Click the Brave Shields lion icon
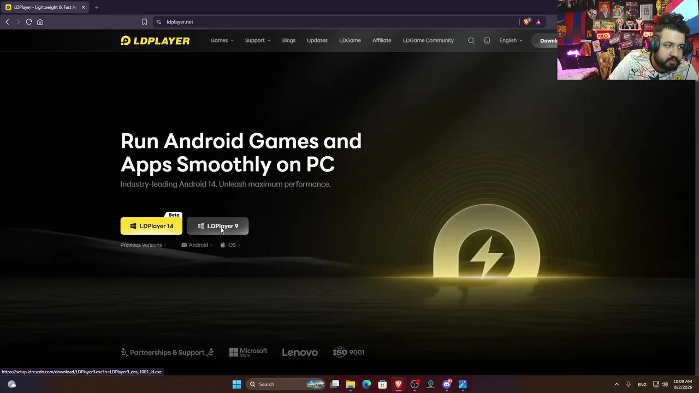 [x=526, y=22]
